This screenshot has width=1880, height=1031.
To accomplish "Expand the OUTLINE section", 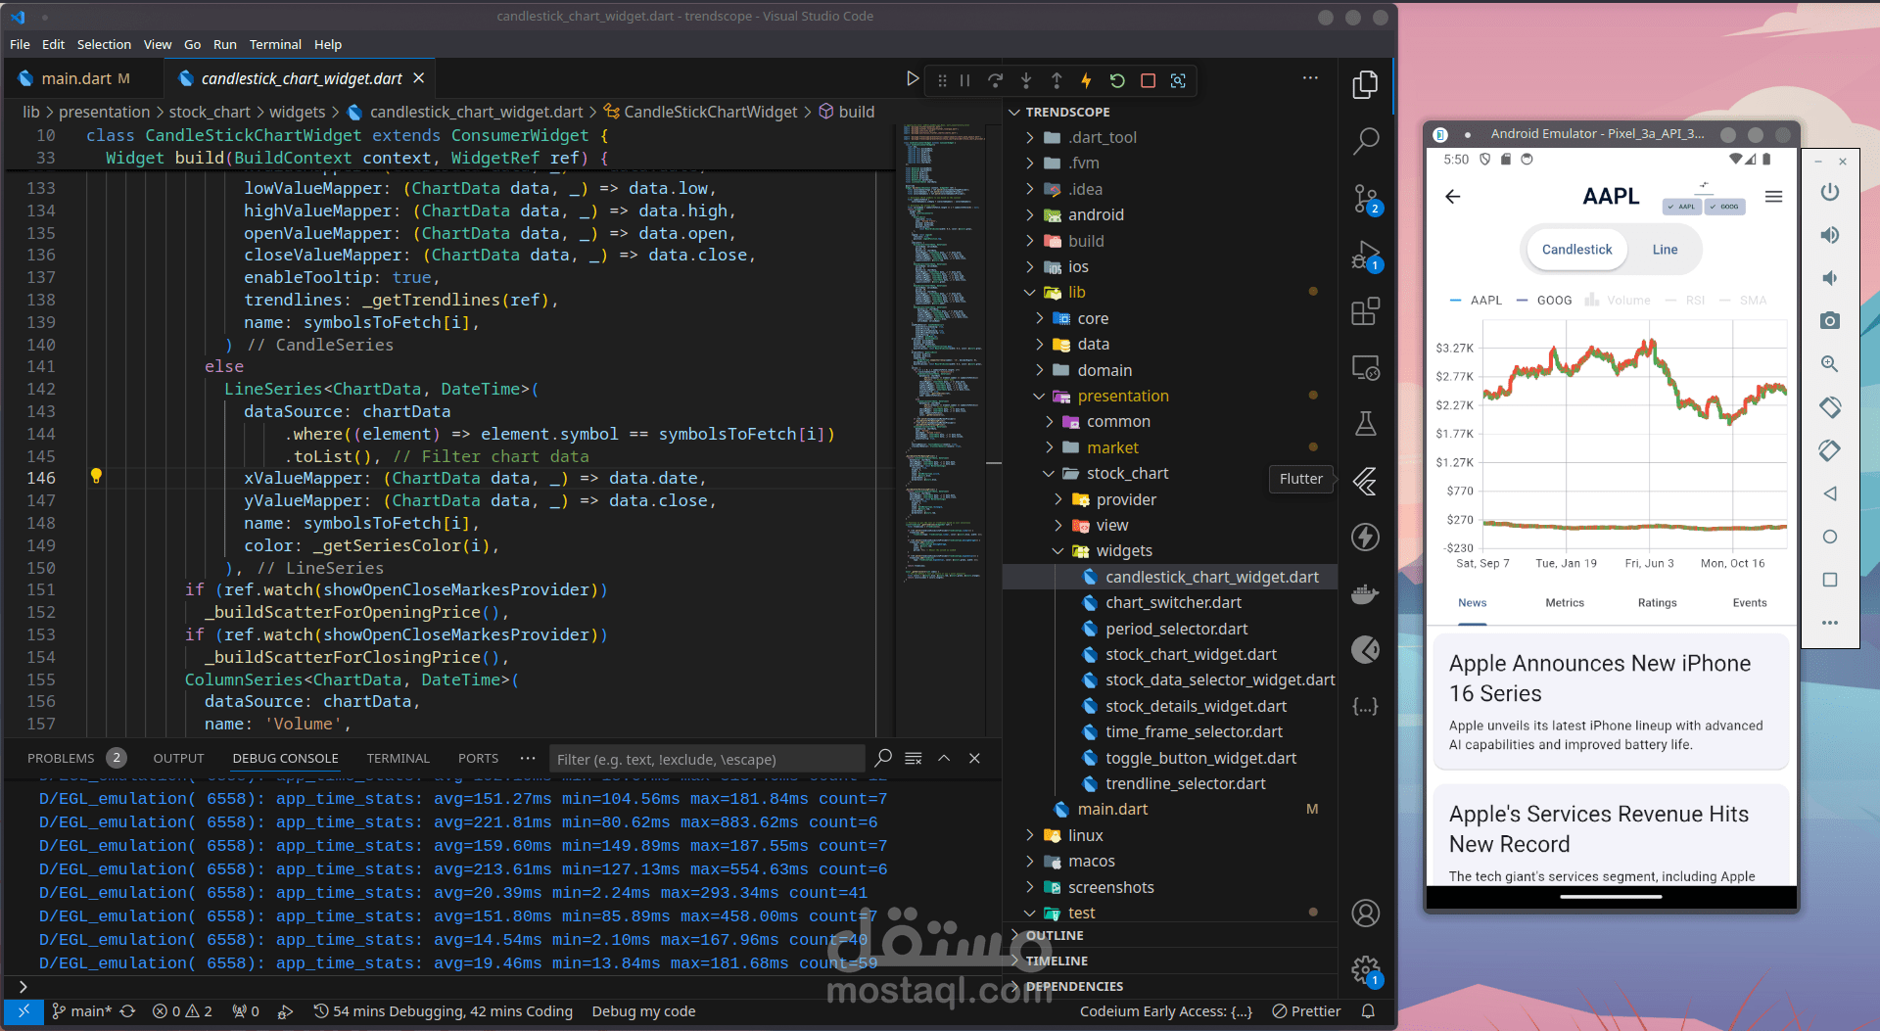I will click(1054, 936).
